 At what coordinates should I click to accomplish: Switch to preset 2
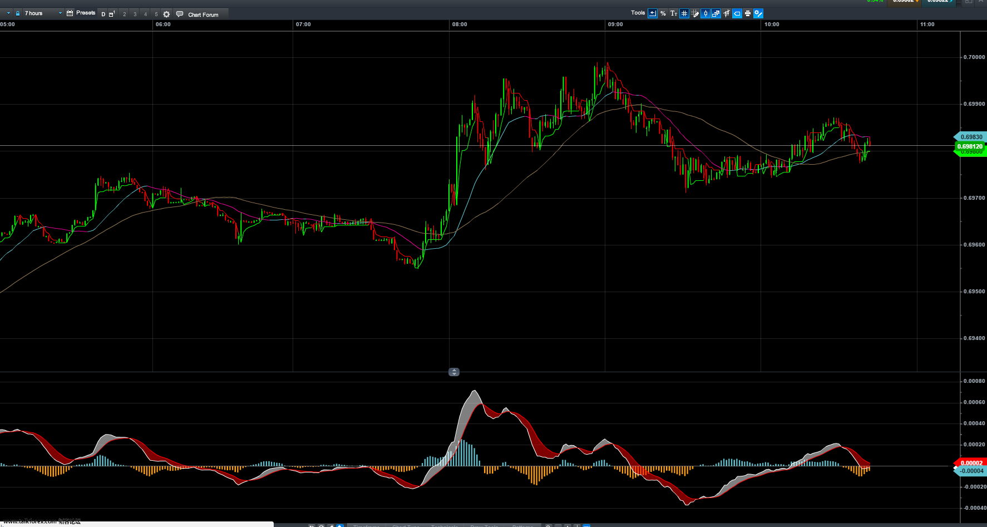[124, 14]
